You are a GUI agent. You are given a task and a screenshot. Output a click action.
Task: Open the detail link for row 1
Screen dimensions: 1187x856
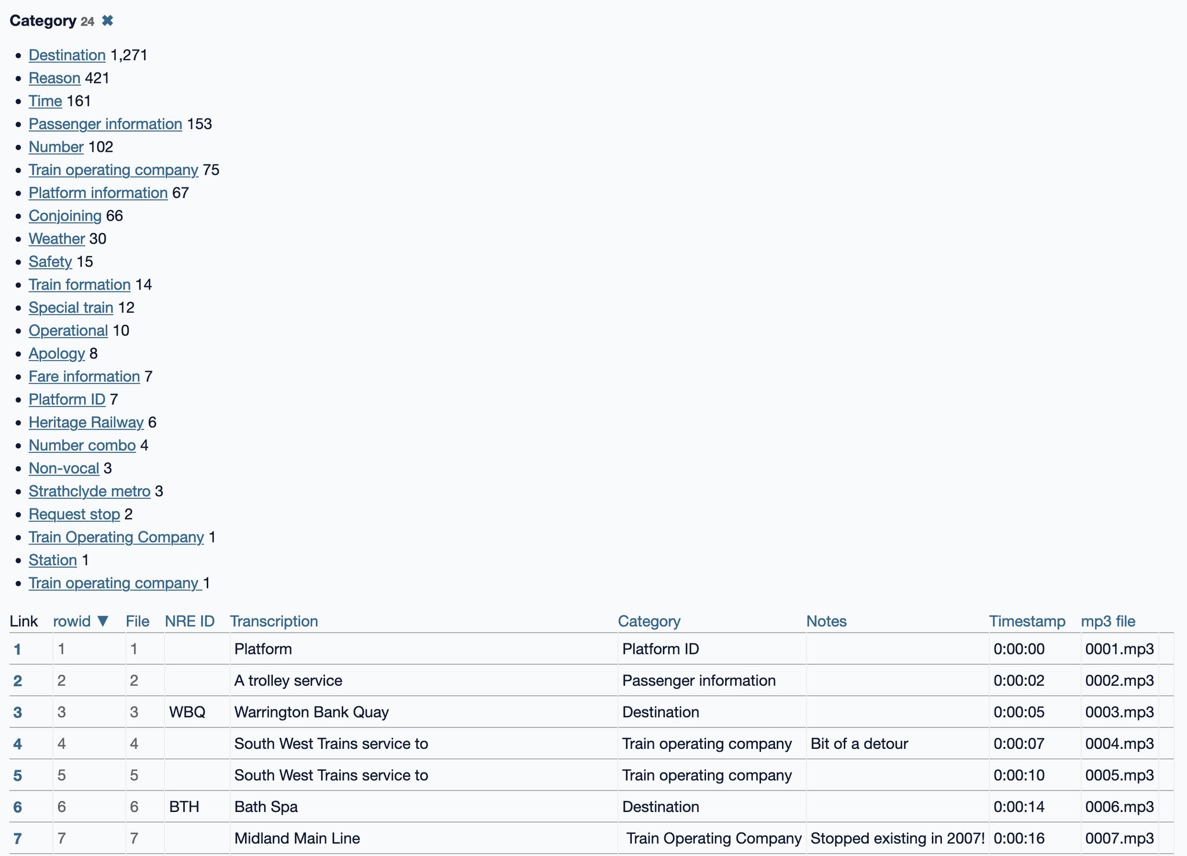(x=18, y=649)
